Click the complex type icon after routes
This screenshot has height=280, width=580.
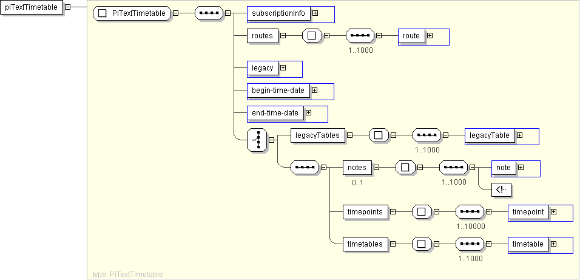(x=312, y=35)
